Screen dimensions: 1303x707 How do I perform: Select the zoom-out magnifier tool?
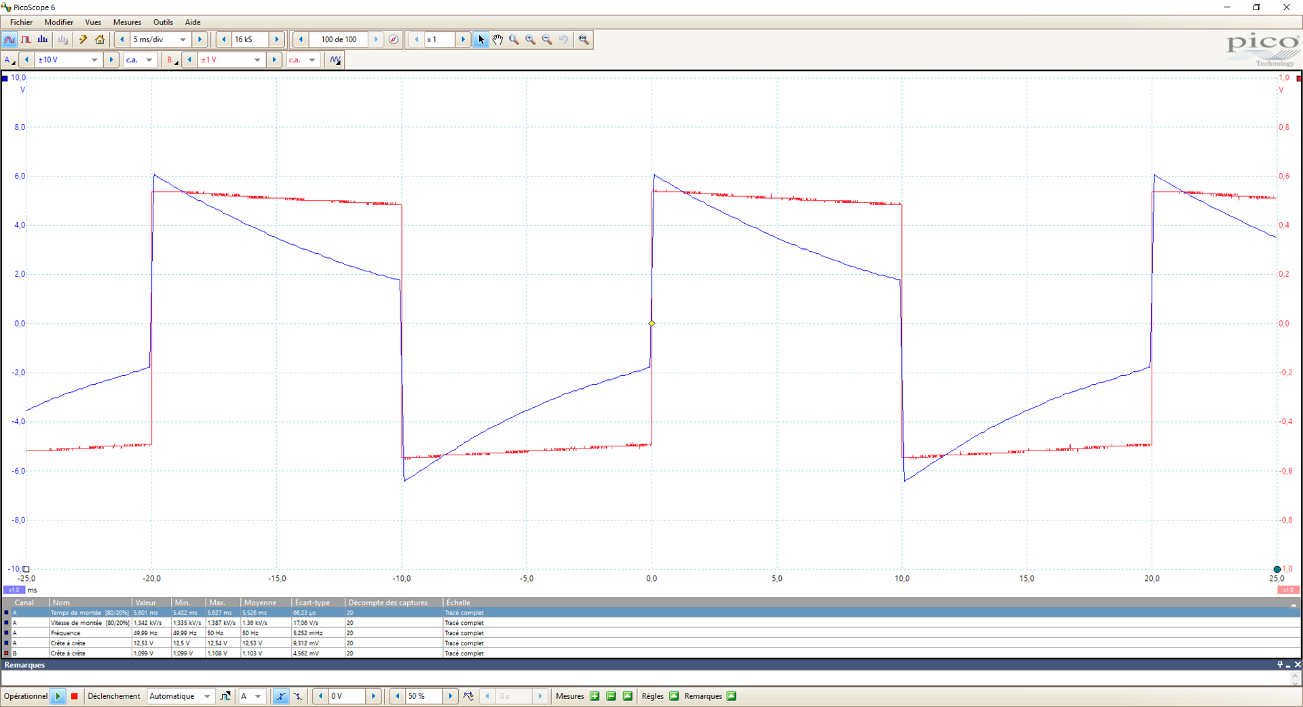(547, 40)
